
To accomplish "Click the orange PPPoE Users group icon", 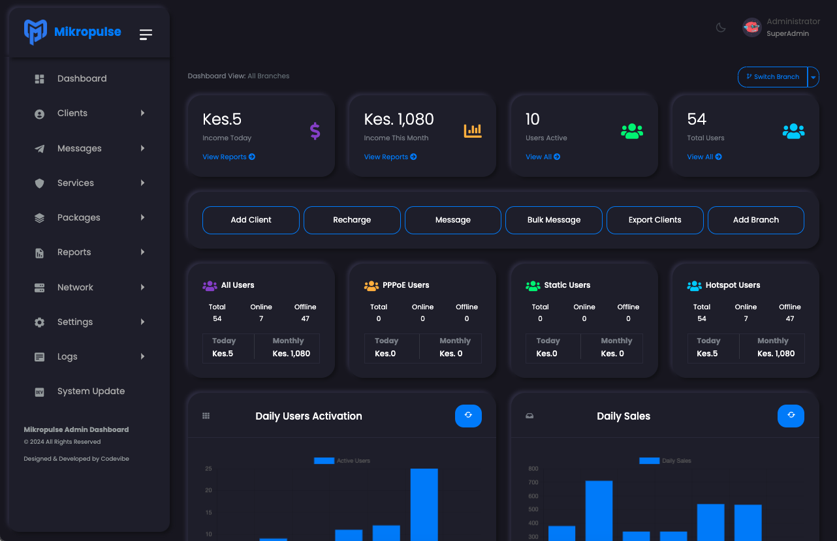I will click(x=371, y=285).
